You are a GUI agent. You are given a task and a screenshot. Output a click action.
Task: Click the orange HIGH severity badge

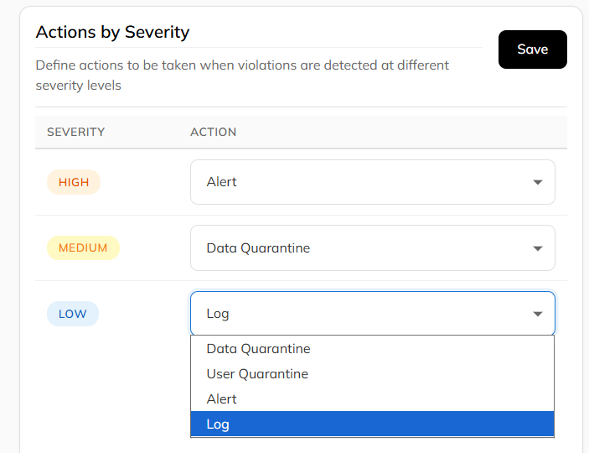[74, 182]
